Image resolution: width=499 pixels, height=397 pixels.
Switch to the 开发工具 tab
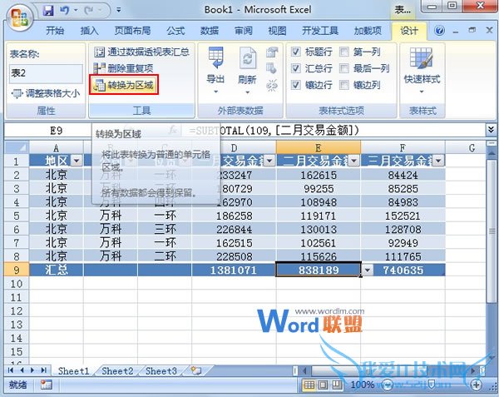pos(320,31)
